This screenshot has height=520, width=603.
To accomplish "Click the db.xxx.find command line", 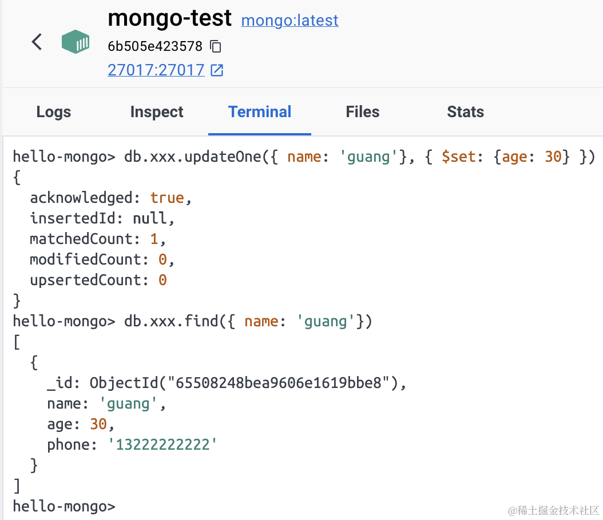I will click(x=248, y=321).
